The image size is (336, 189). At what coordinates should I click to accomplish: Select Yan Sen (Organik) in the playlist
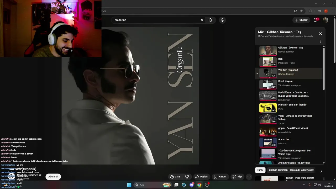[289, 73]
